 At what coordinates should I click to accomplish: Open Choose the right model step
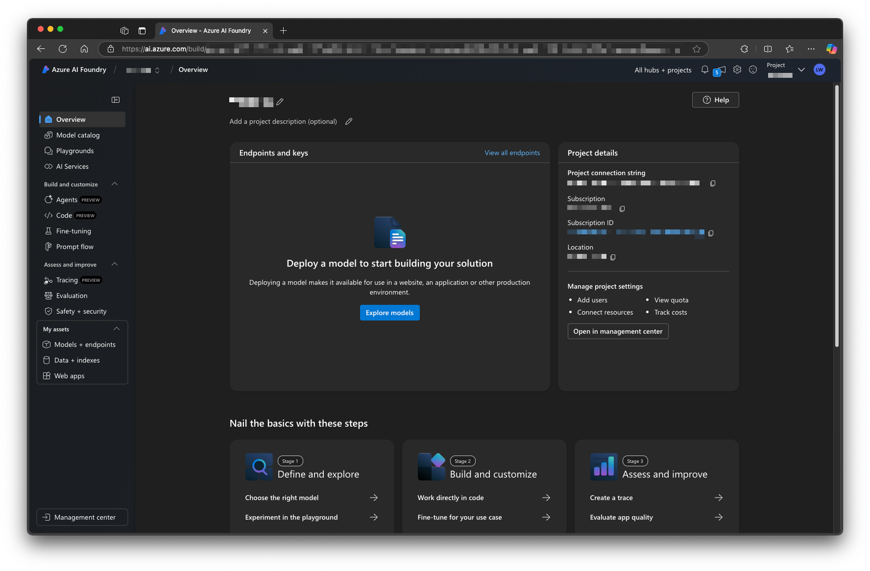tap(312, 498)
